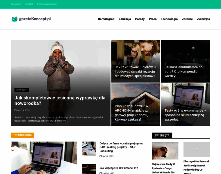Open Polityka prywatności link
Image resolution: width=221 pixels, height=174 pixels.
(x=47, y=4)
